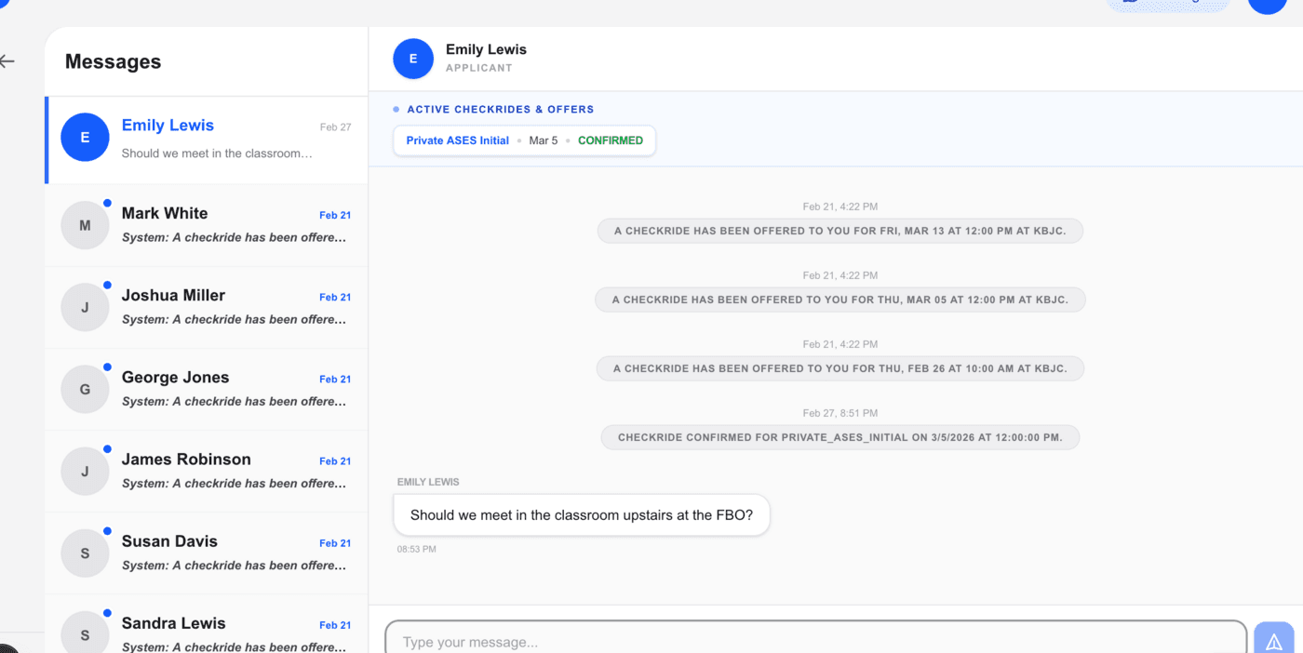Select the Mark White conversation

205,224
